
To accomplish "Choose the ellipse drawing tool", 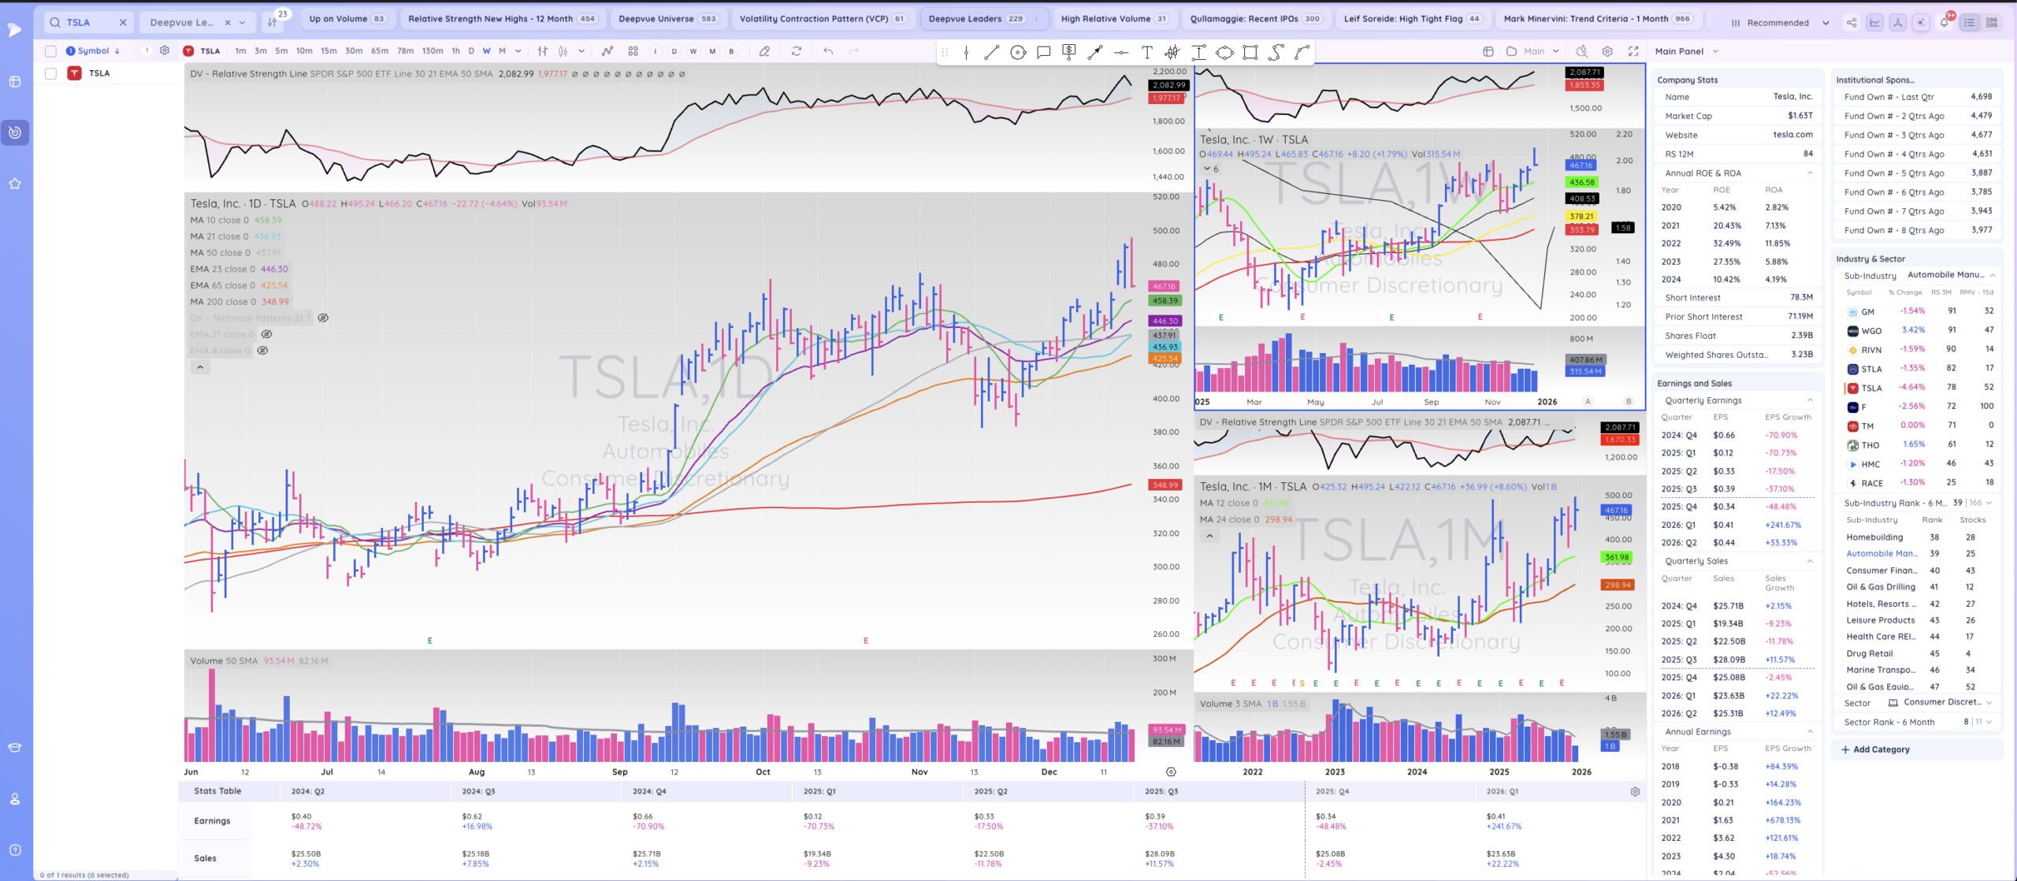I will (x=1224, y=53).
